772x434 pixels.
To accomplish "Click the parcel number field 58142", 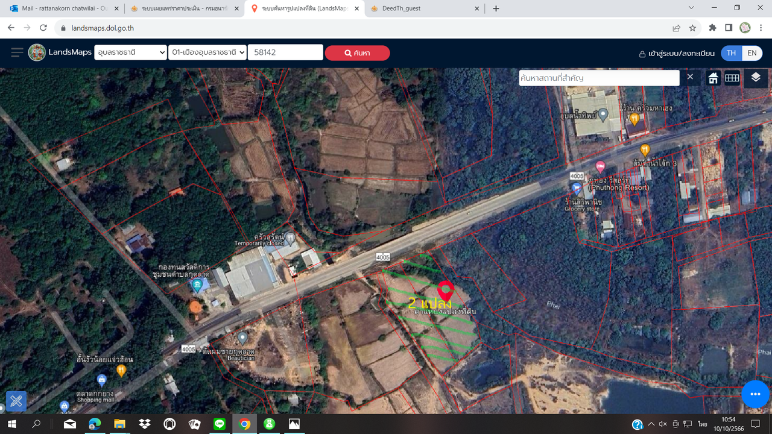I will click(x=285, y=52).
